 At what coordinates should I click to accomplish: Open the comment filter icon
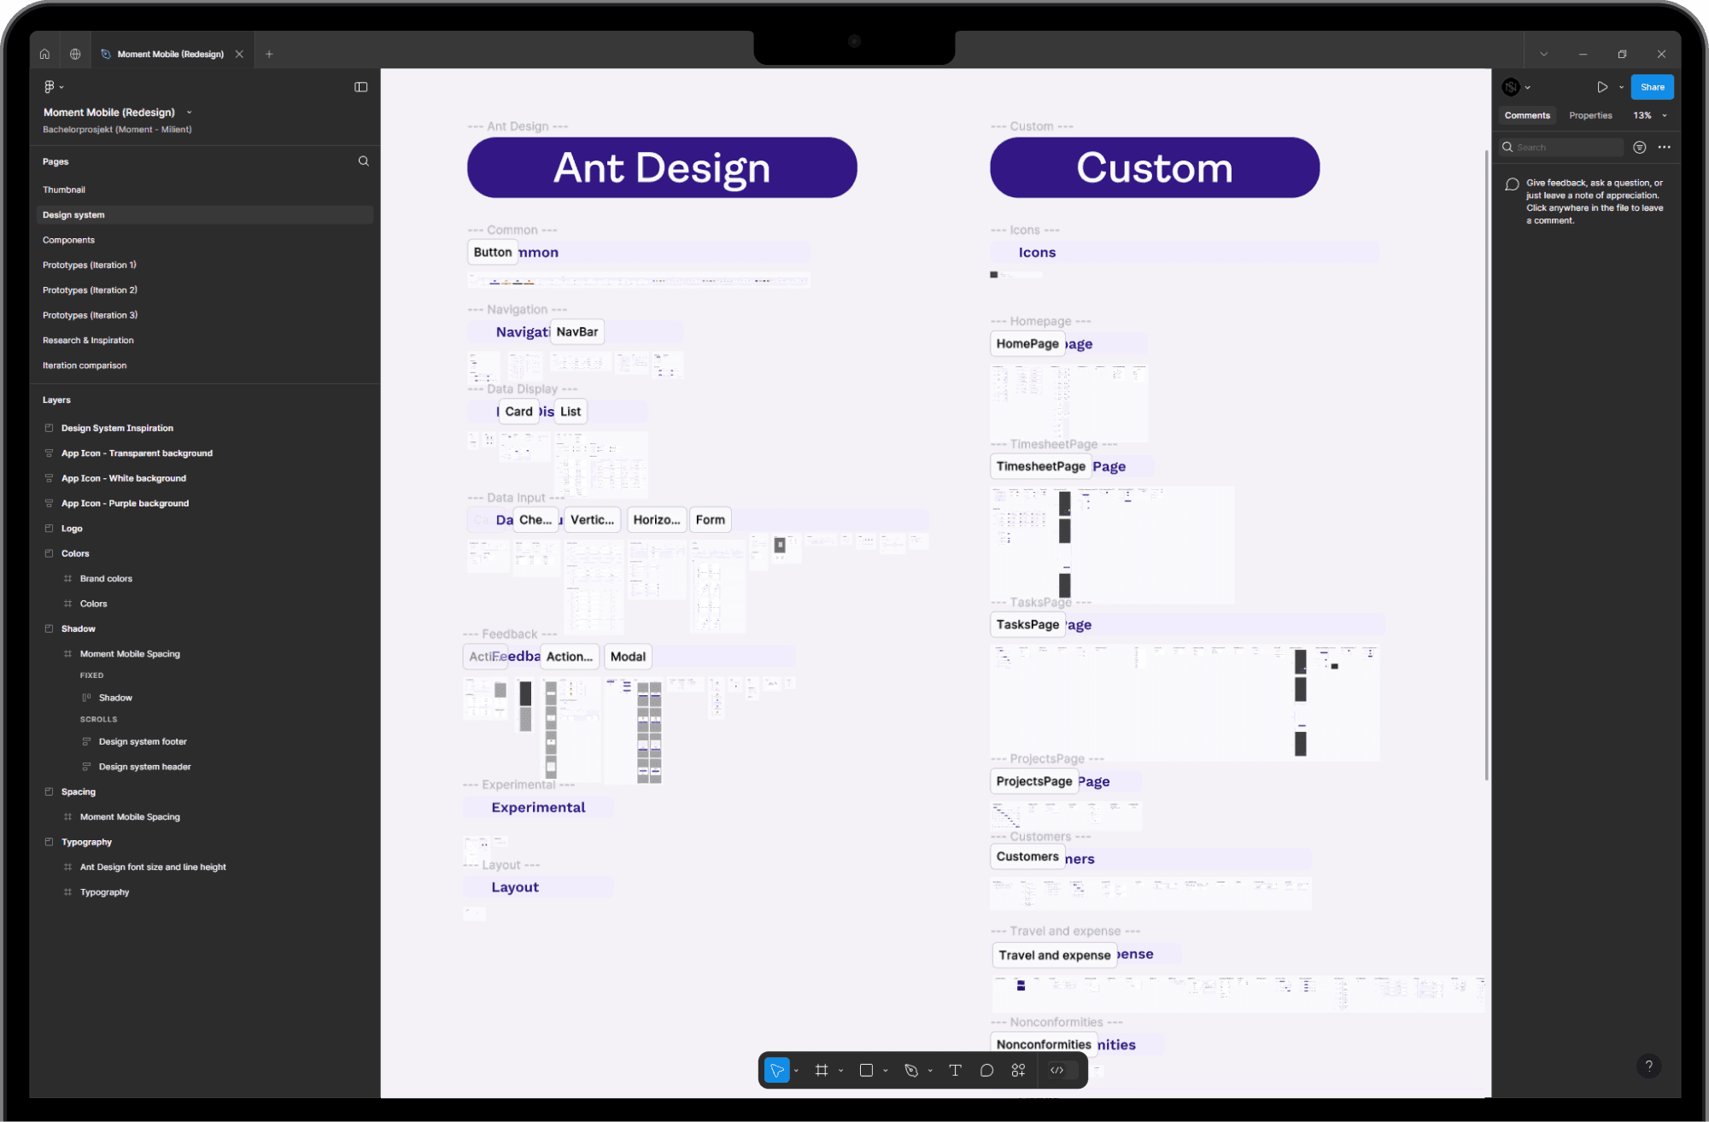[1639, 148]
